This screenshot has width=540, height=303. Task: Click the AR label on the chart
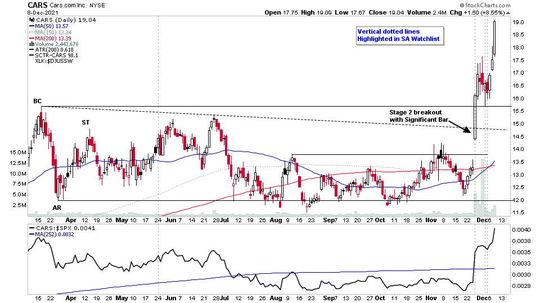[57, 208]
